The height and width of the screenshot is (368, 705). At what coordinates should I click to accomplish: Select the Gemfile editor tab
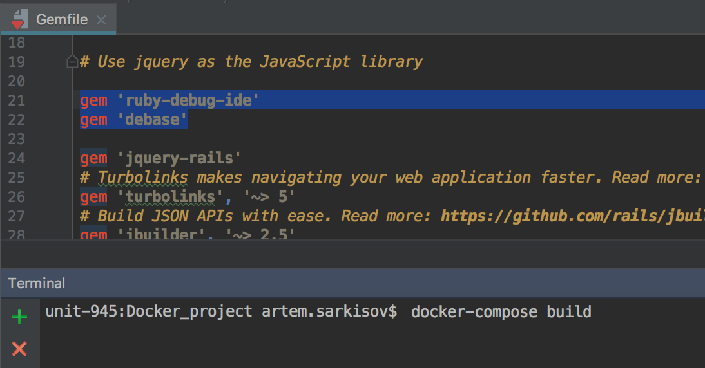pyautogui.click(x=59, y=19)
